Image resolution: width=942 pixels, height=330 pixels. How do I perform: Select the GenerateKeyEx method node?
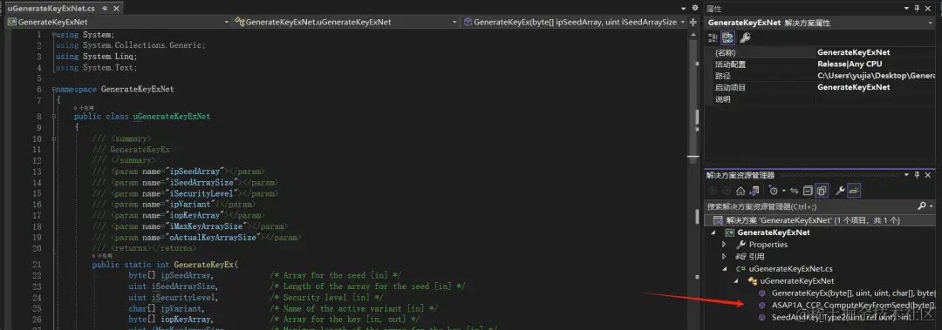tap(853, 293)
